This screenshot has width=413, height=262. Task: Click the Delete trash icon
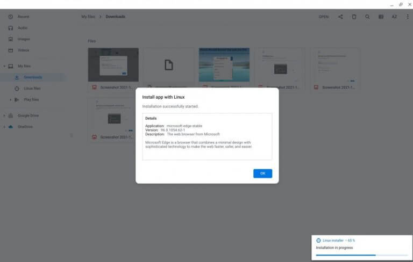click(354, 17)
